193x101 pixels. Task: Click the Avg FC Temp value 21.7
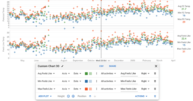click(184, 9)
